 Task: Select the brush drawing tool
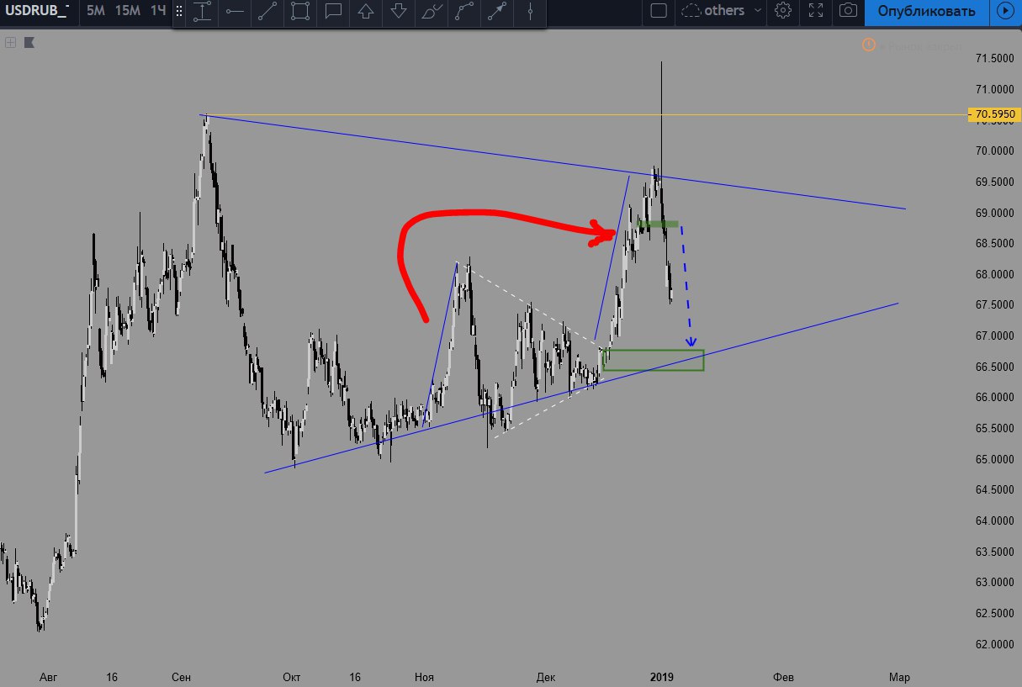tap(432, 12)
